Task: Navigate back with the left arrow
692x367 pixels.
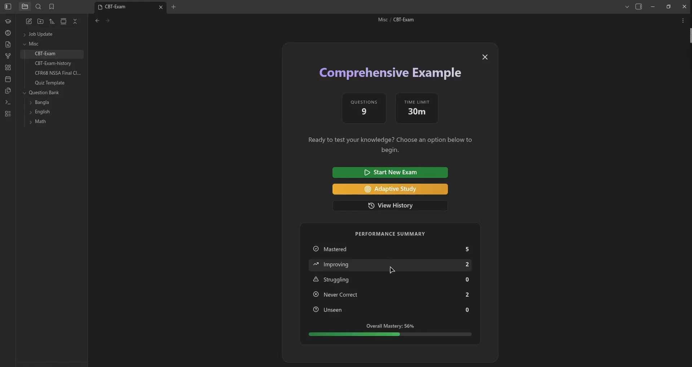Action: click(97, 21)
